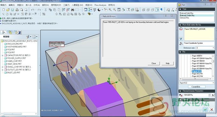Collapse the Fan list section
The image size is (217, 117).
[180, 52]
